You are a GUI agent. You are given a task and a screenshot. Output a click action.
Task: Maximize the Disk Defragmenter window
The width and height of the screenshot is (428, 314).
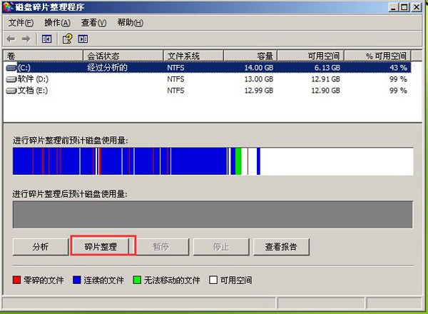click(x=404, y=7)
